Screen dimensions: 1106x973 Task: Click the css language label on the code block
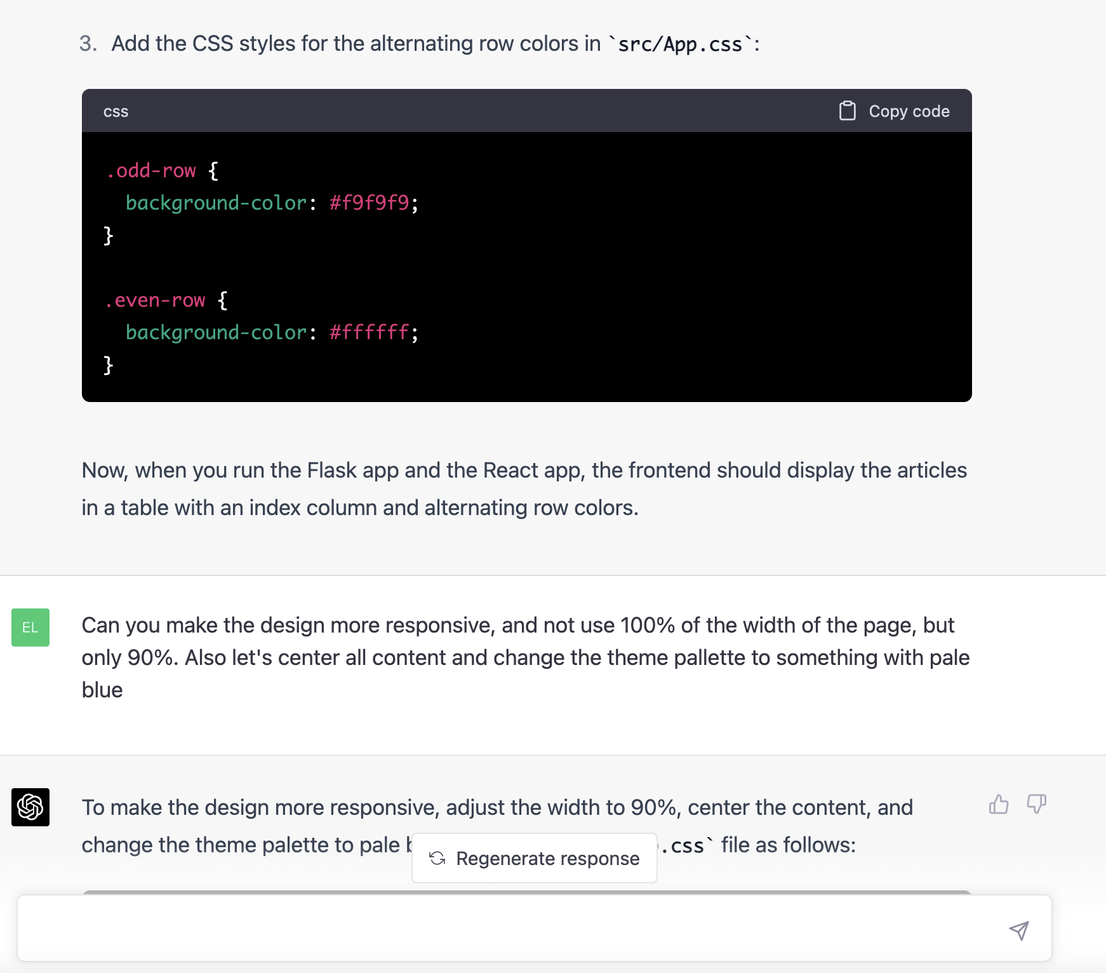click(116, 111)
